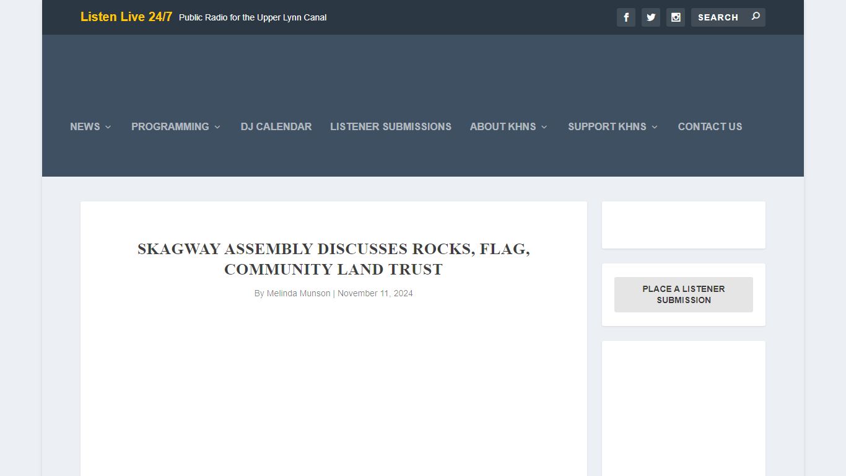Click the search magnifier icon
This screenshot has height=476, width=846.
tap(756, 17)
